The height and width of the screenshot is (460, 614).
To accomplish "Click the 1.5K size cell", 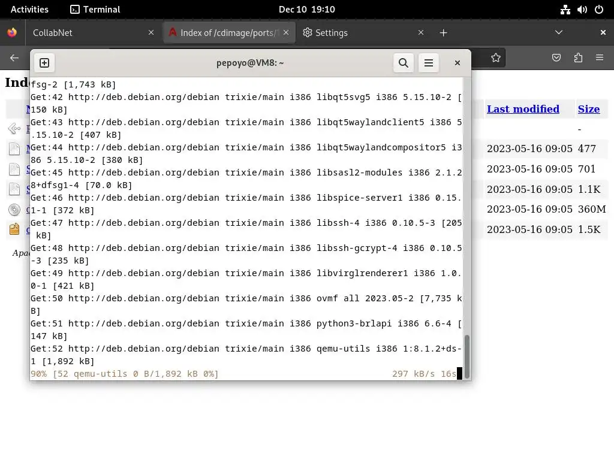I will click(x=589, y=229).
